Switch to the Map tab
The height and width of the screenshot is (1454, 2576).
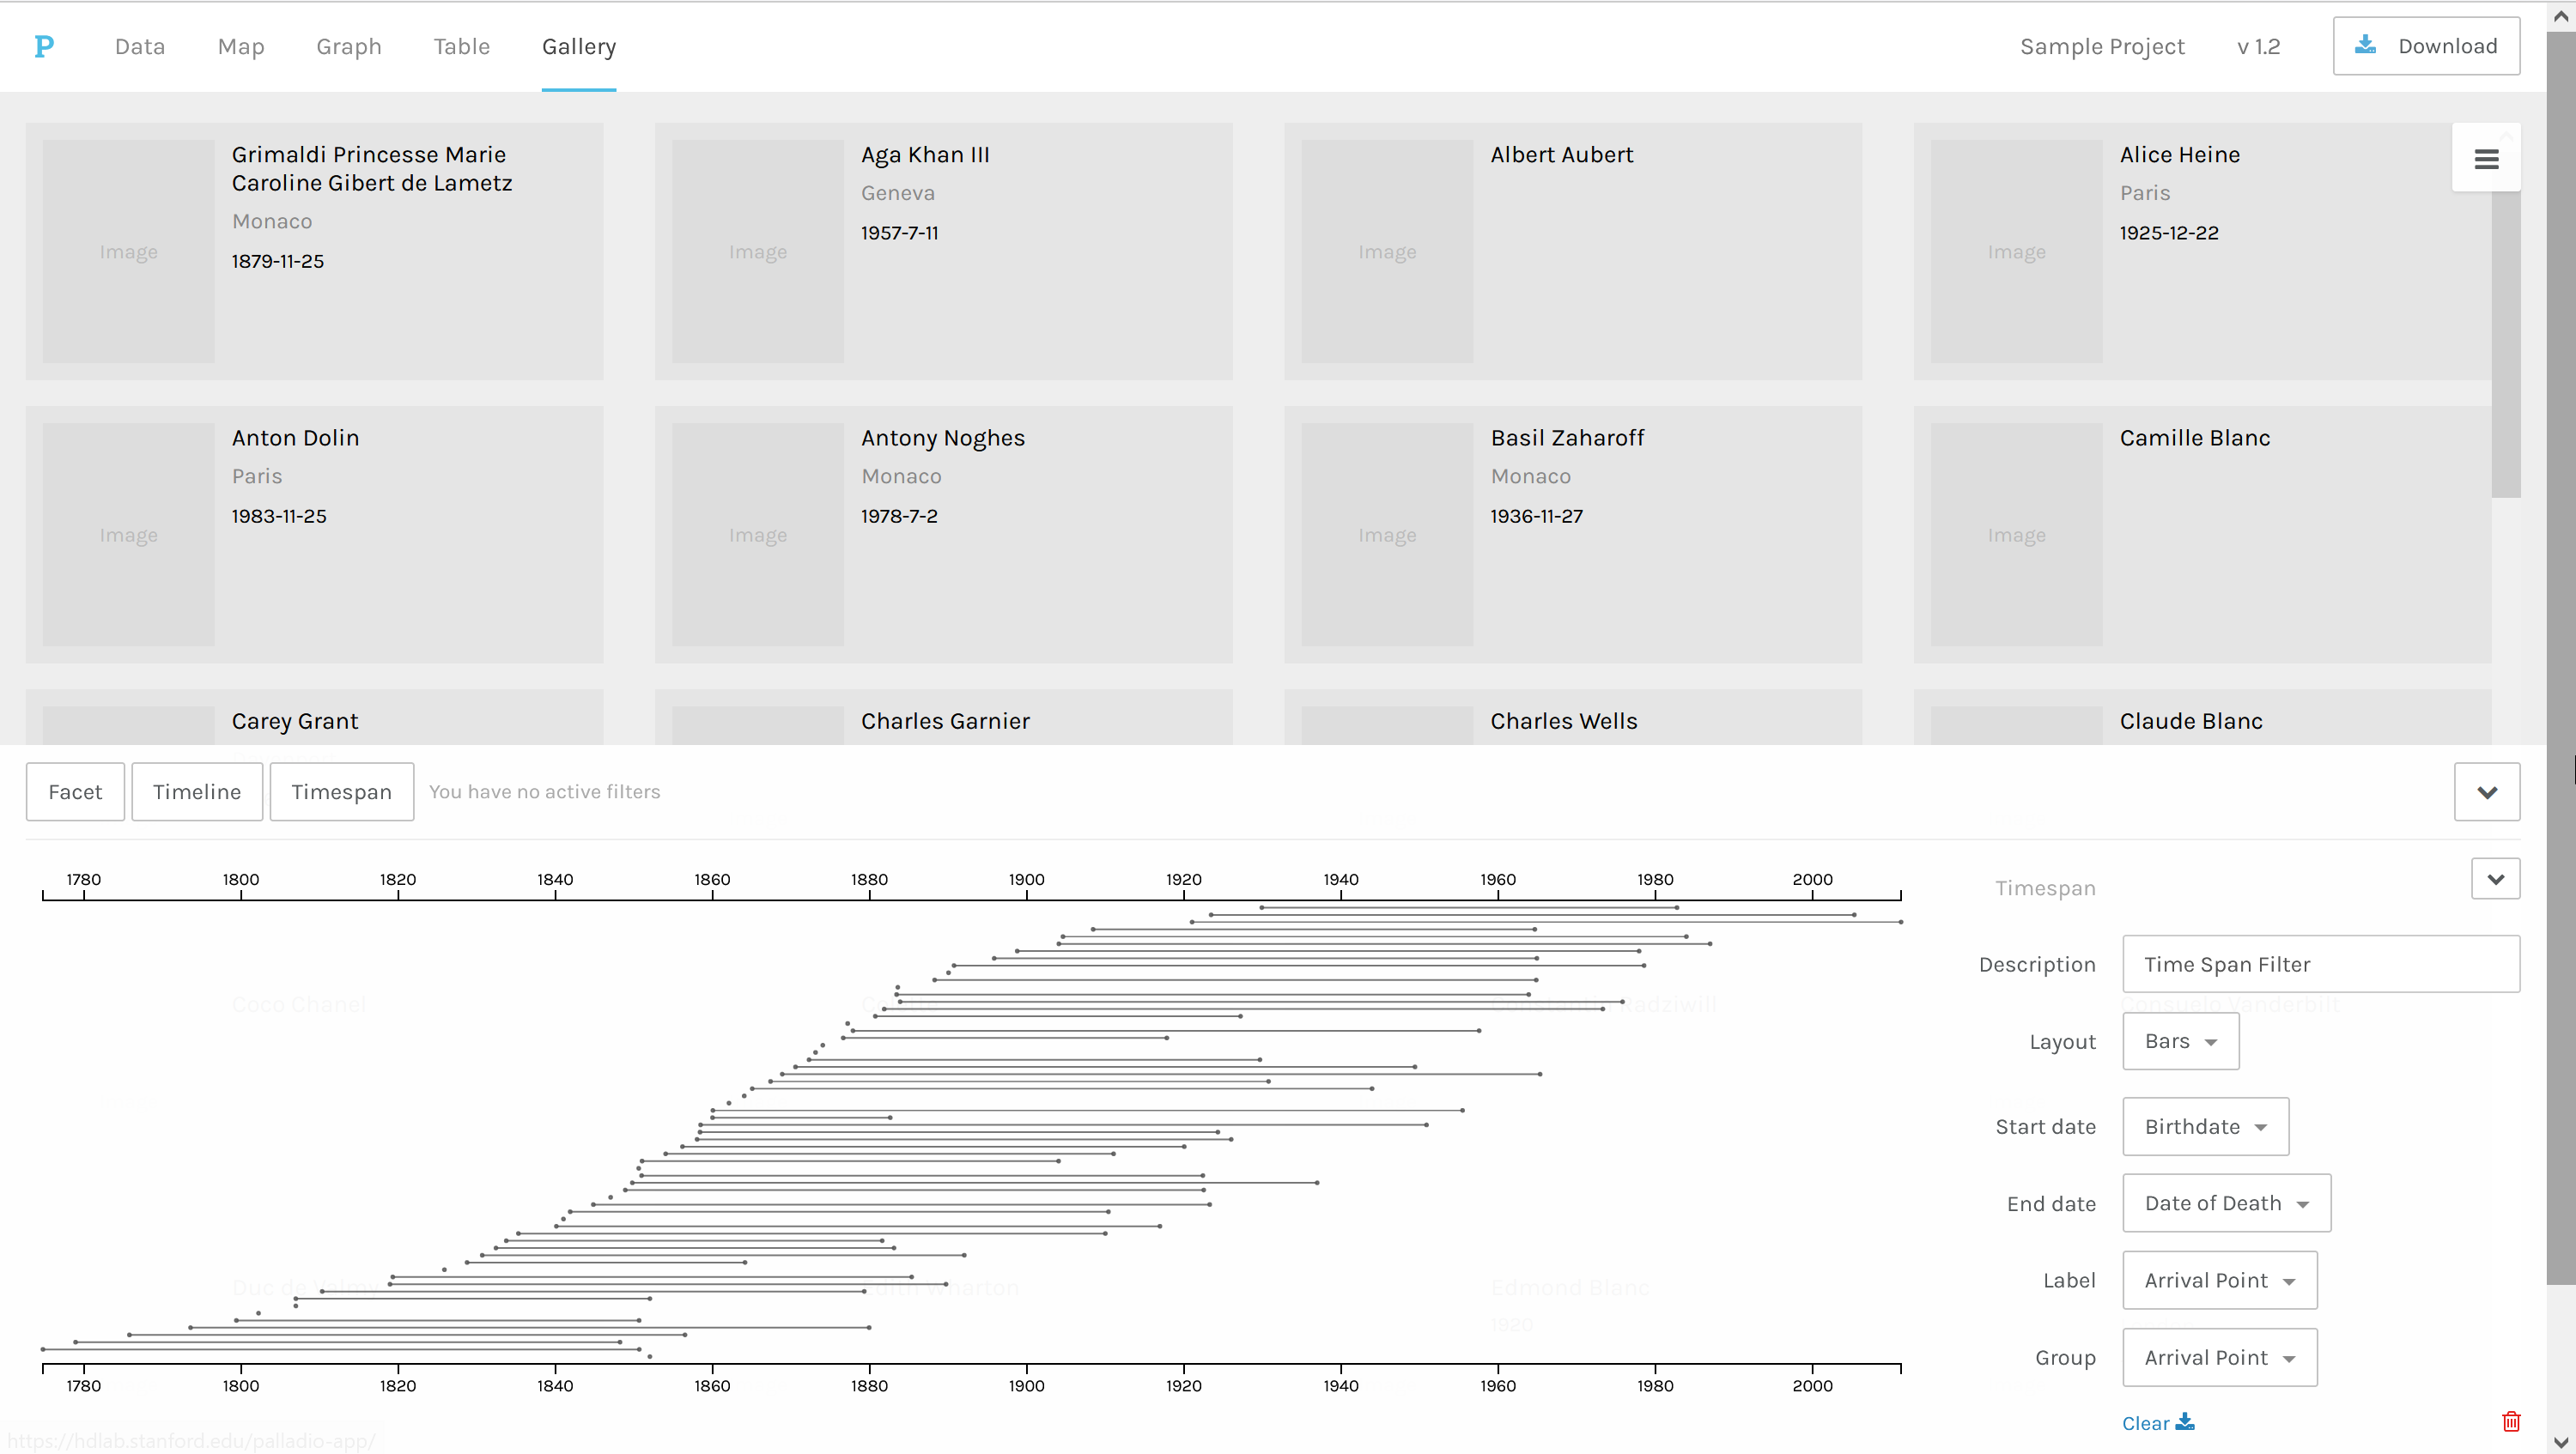241,46
